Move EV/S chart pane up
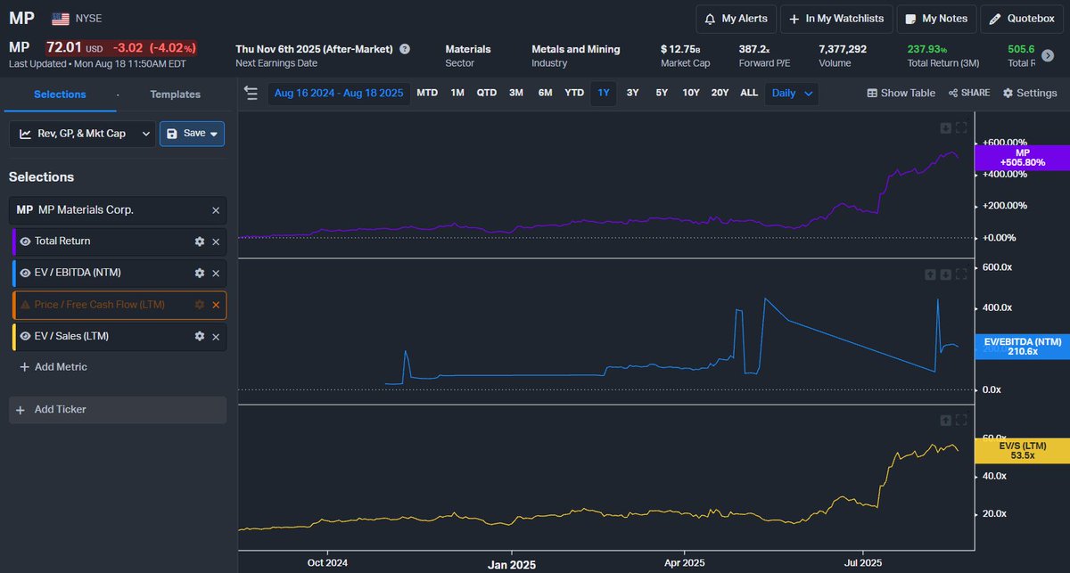 (945, 420)
